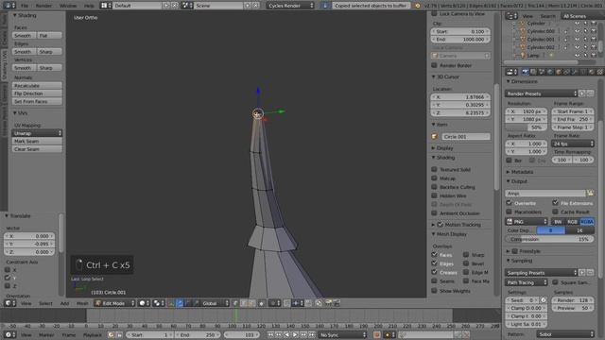Click the timeline editor type icon
Image resolution: width=605 pixels, height=340 pixels.
tap(9, 335)
